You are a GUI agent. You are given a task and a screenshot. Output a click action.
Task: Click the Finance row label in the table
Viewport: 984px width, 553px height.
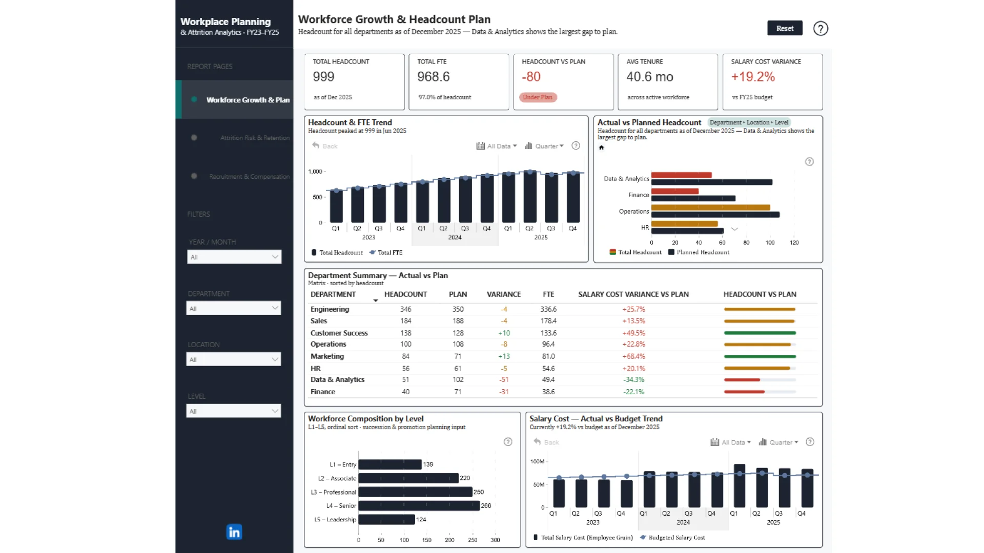(322, 392)
